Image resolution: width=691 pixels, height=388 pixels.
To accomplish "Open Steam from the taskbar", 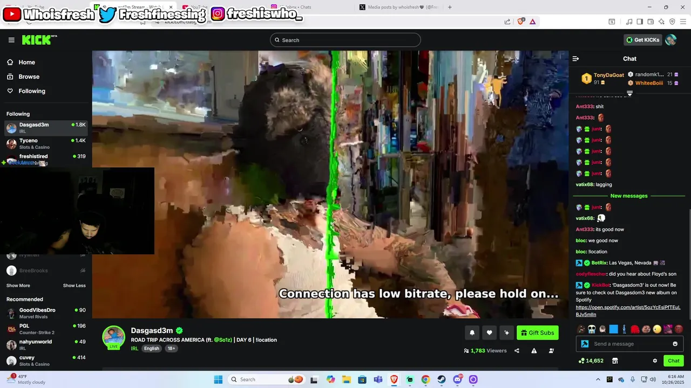I will tap(441, 379).
